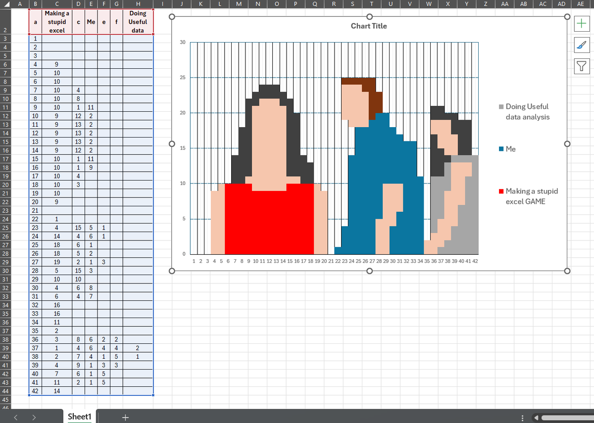The height and width of the screenshot is (423, 594).
Task: Add a new sheet with plus button
Action: coord(125,417)
